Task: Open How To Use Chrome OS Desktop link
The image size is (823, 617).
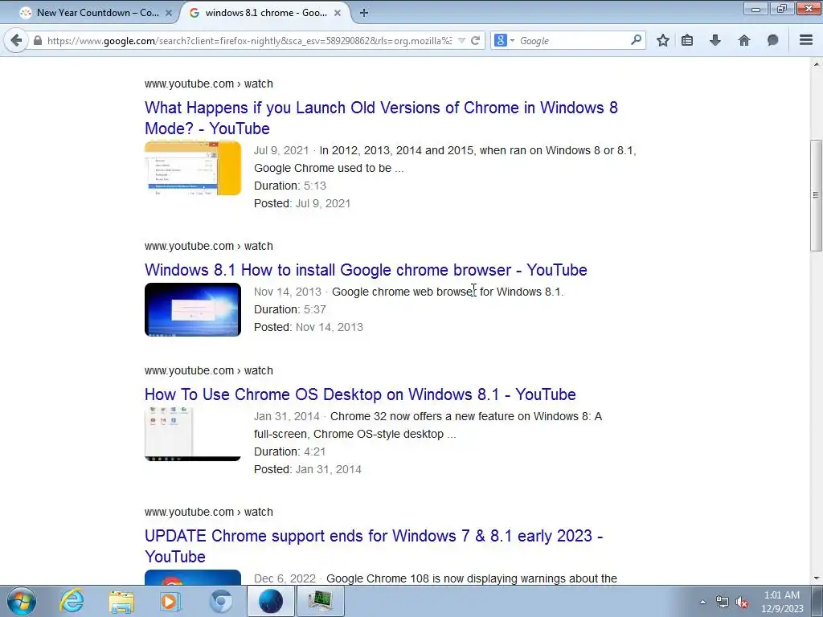Action: coord(360,394)
